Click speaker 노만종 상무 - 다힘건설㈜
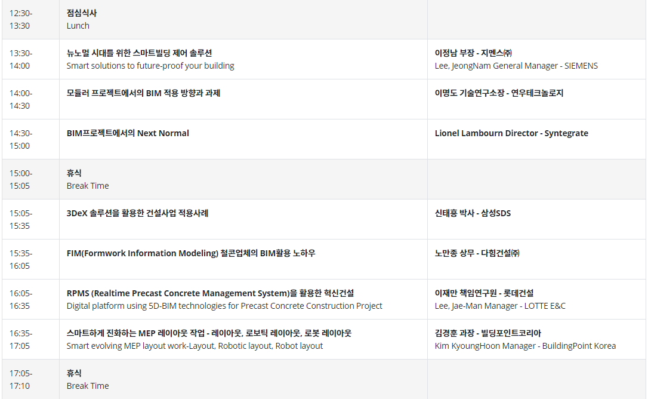The image size is (648, 399). click(477, 253)
